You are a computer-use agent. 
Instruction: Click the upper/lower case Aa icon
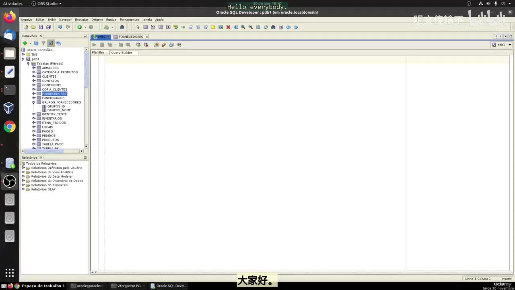point(179,45)
